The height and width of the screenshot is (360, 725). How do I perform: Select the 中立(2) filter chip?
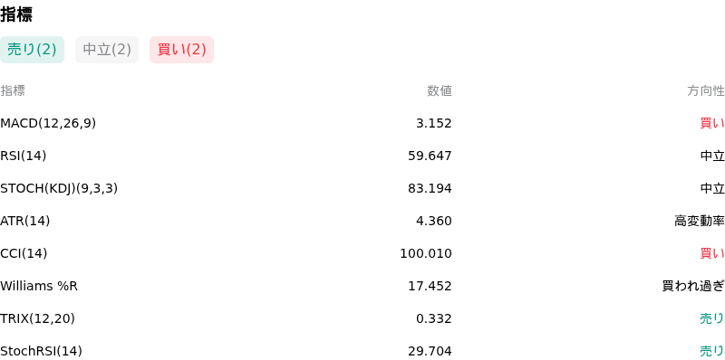coord(107,50)
